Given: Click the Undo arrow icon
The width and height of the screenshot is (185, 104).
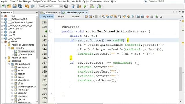Looking at the screenshot, I should 27,6.
